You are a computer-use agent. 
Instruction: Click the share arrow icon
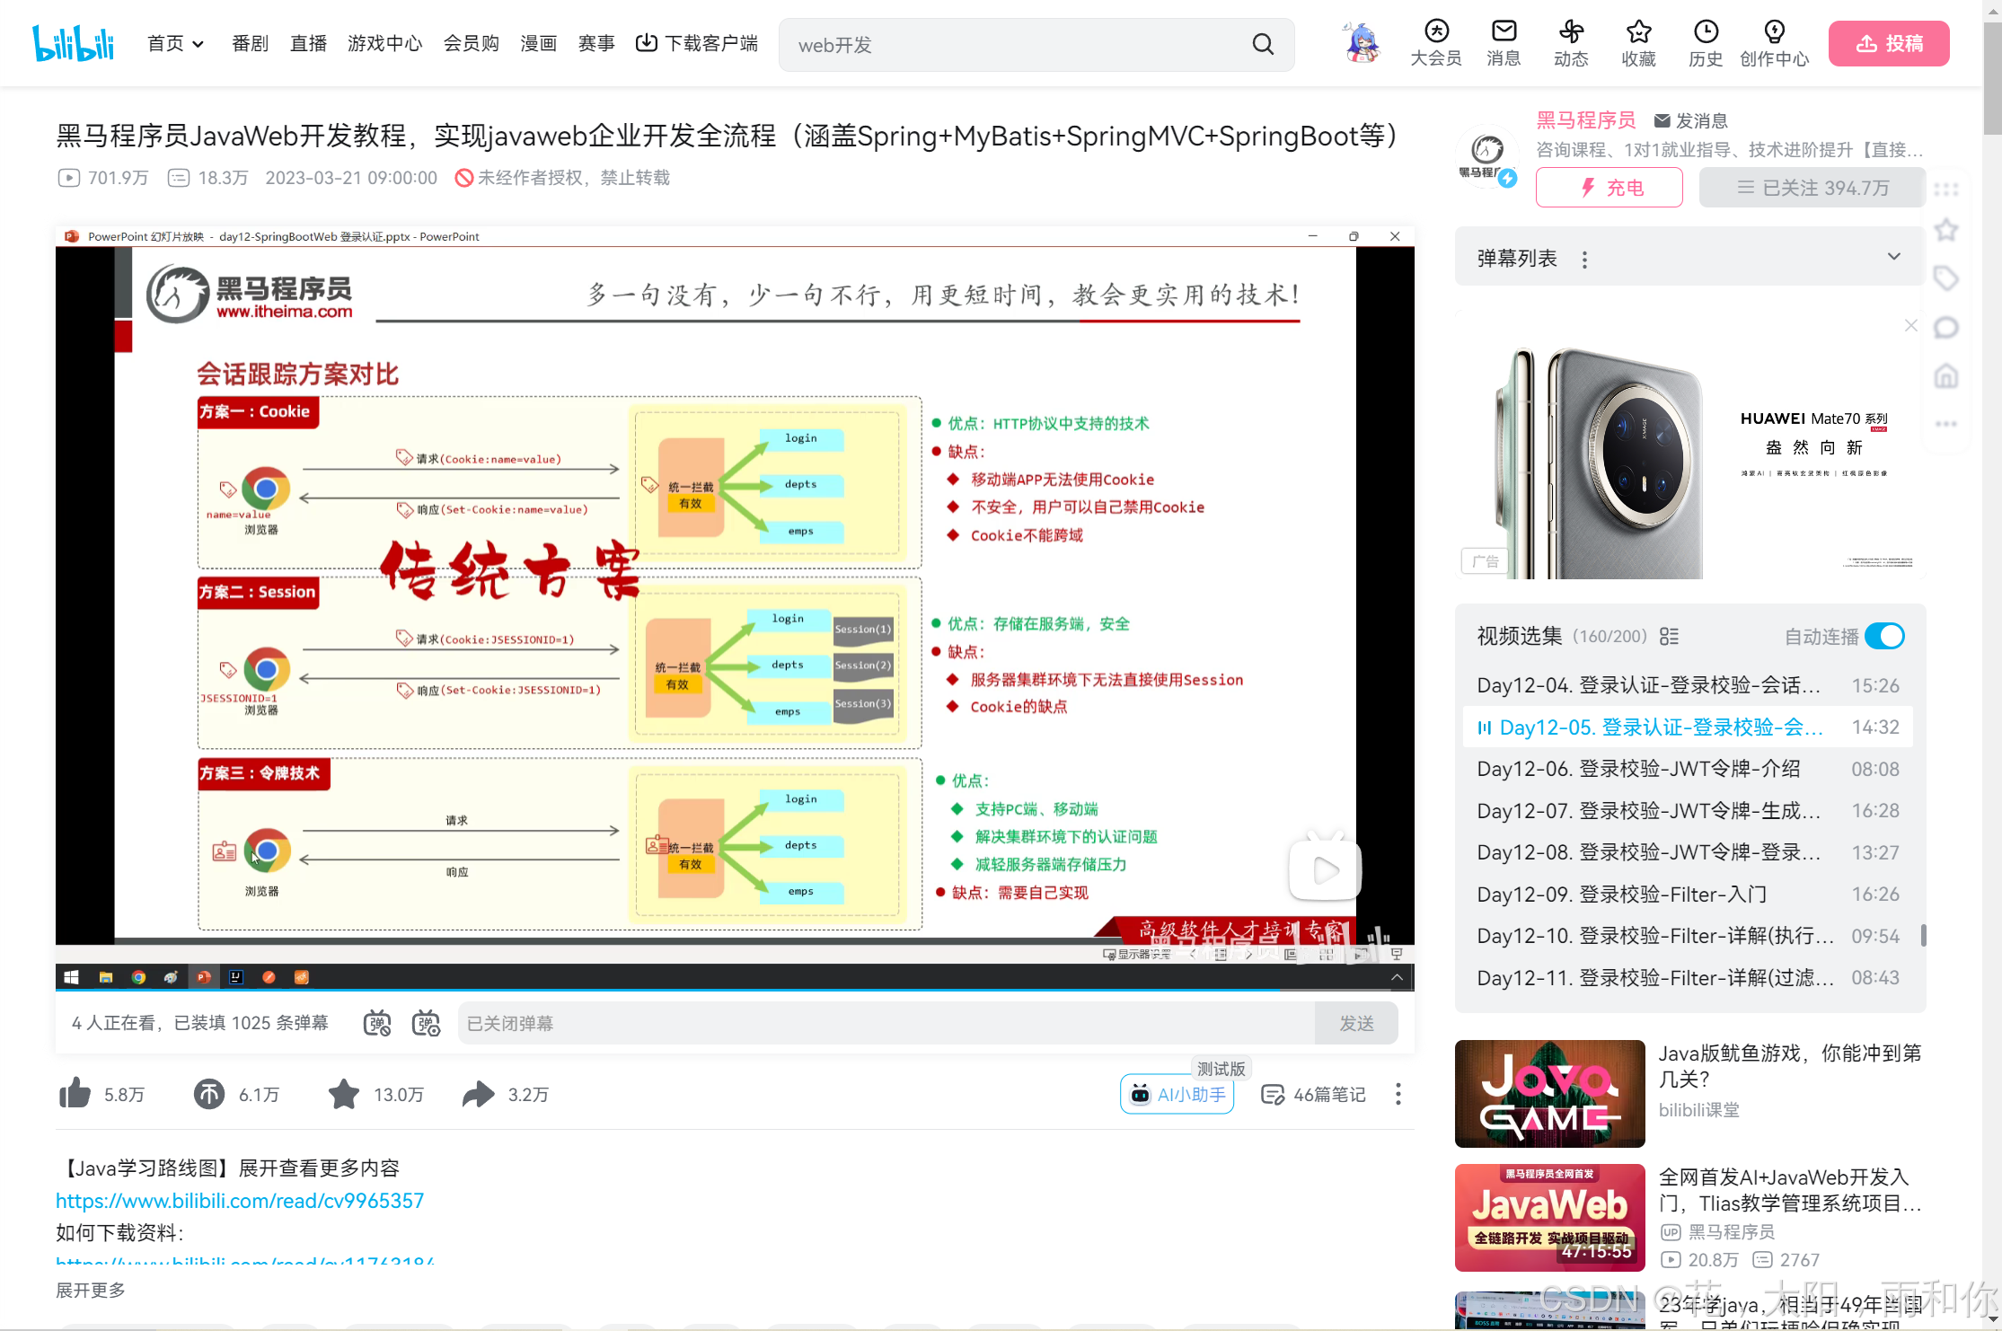click(478, 1094)
